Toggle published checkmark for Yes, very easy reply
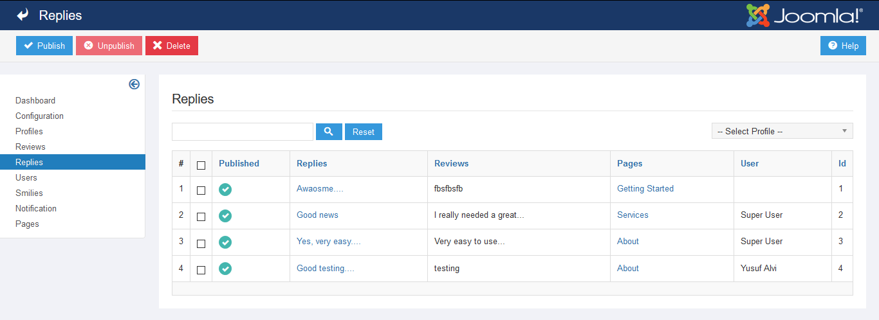This screenshot has height=320, width=879. (x=225, y=242)
